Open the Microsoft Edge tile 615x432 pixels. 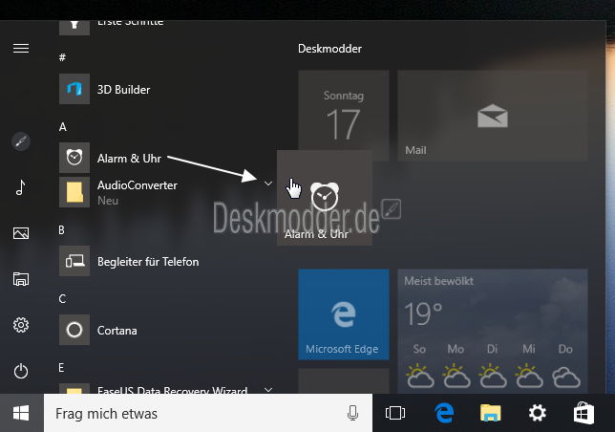click(344, 314)
